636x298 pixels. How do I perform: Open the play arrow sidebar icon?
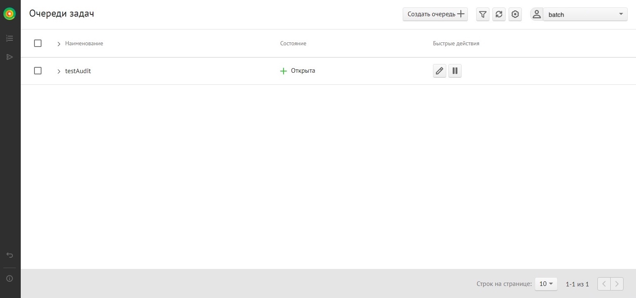point(10,57)
